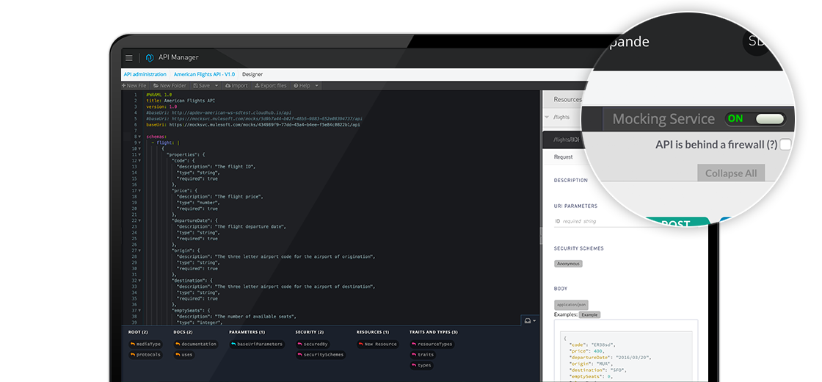Click the firewall (?) help text

(771, 145)
